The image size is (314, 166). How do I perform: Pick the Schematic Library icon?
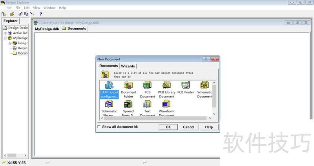coord(109,108)
